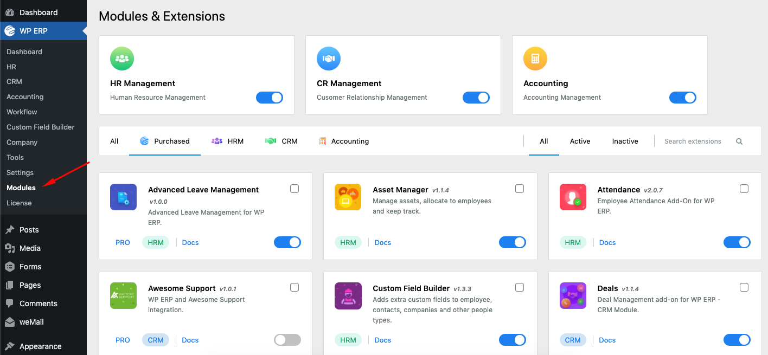The image size is (768, 355).
Task: Enable the Awesome Support extension toggle
Action: tap(287, 340)
